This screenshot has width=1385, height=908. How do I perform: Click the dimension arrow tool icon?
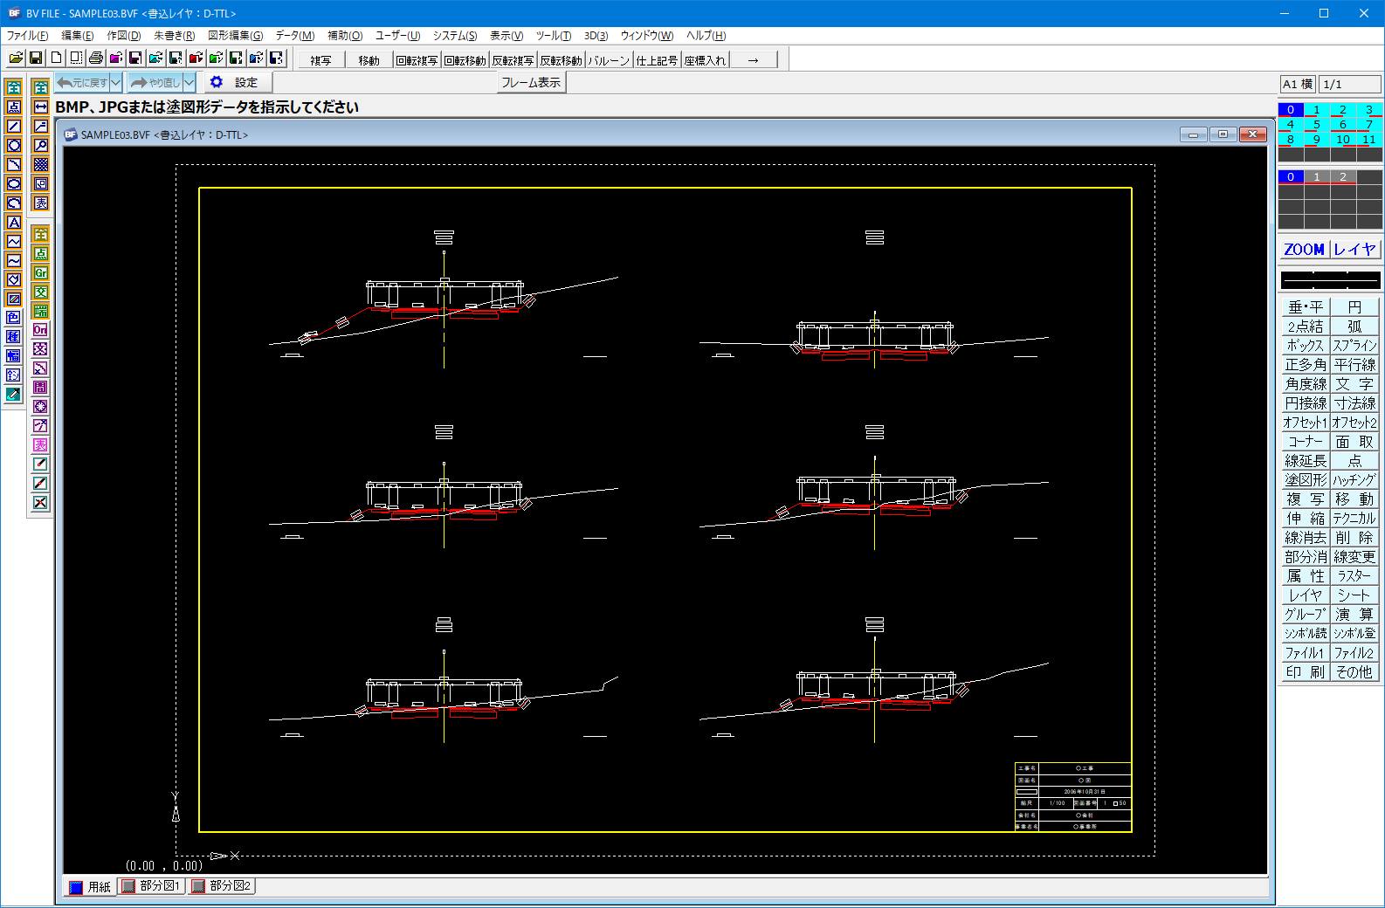click(x=41, y=107)
